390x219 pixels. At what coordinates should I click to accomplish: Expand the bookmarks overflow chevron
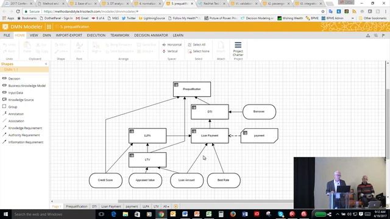tap(352, 18)
